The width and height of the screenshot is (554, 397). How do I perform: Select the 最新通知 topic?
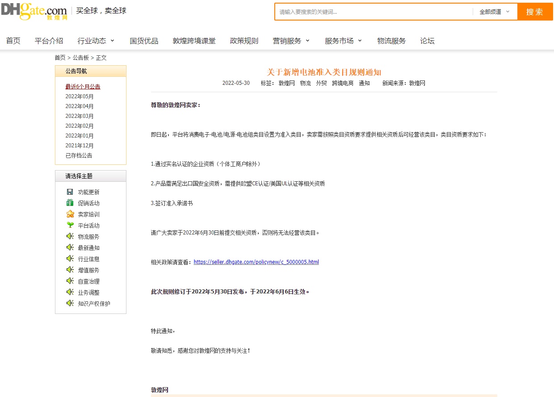pyautogui.click(x=89, y=248)
